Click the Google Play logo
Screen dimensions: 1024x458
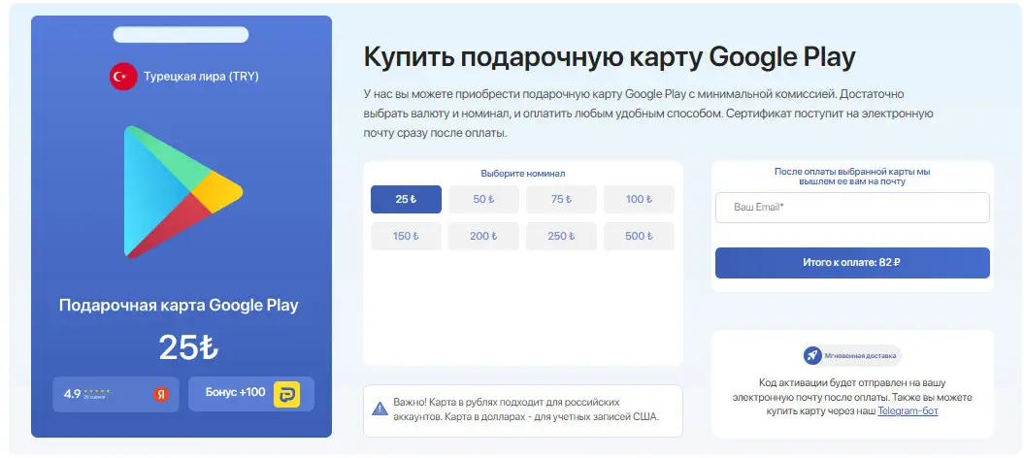click(x=182, y=192)
